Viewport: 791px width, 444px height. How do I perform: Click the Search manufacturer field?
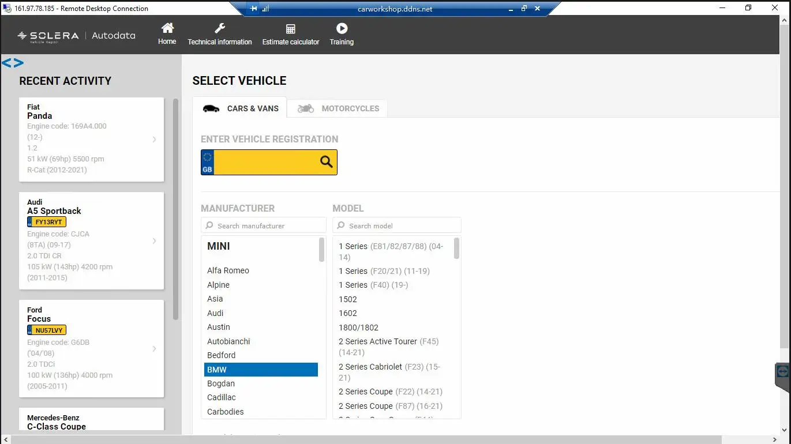click(x=264, y=225)
